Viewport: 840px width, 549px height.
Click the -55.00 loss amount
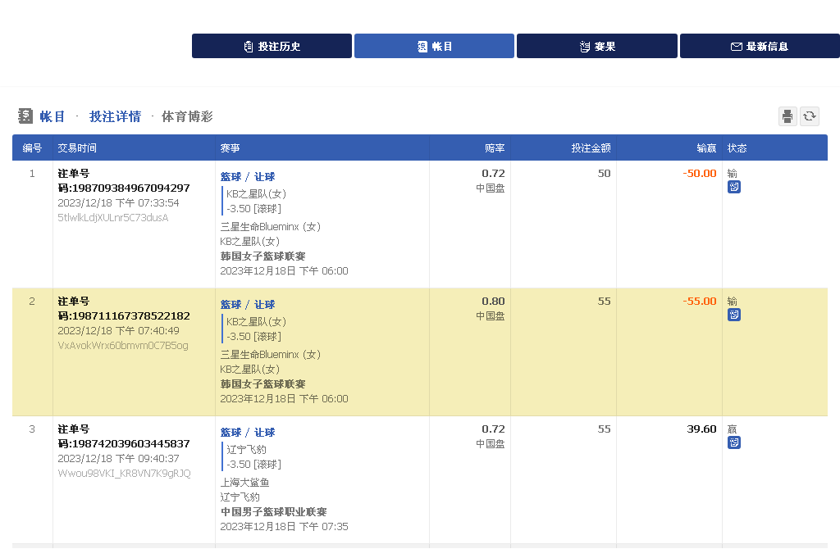700,302
